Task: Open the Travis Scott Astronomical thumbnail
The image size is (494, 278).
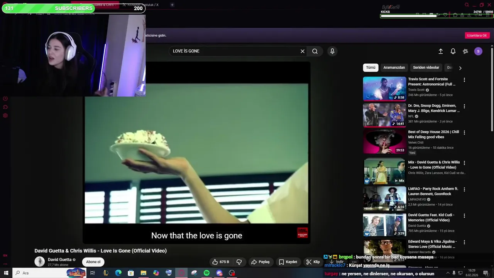Action: coord(384,89)
